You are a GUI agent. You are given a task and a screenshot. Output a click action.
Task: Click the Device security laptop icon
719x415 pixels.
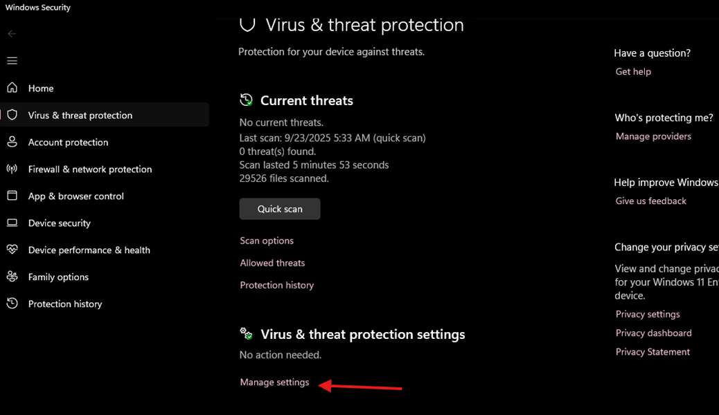click(x=12, y=223)
